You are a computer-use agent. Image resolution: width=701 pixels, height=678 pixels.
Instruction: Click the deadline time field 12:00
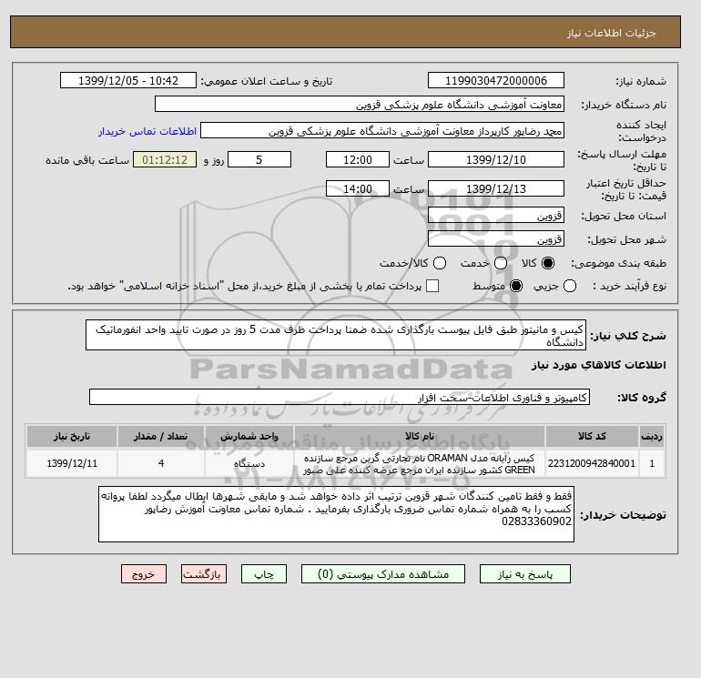pyautogui.click(x=358, y=159)
